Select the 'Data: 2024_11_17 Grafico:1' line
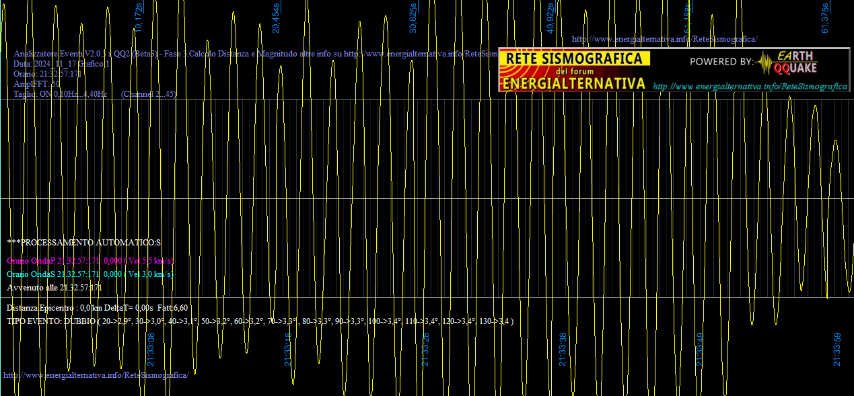This screenshot has height=396, width=854. point(61,63)
